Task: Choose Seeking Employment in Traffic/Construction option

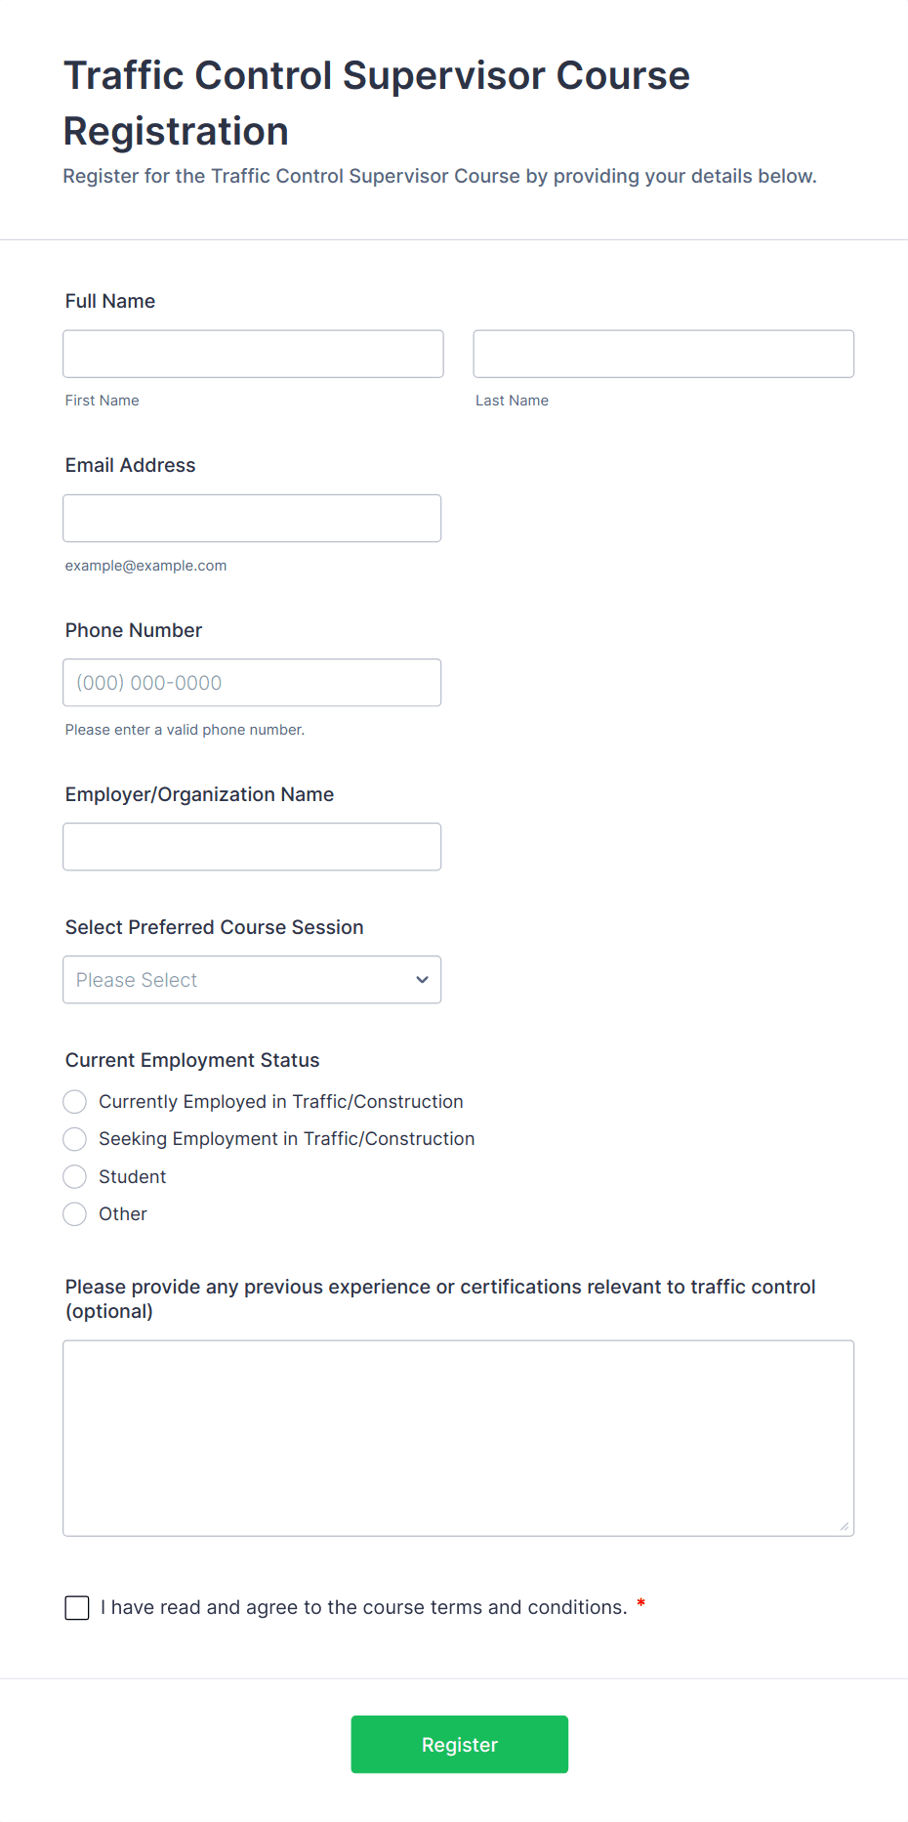Action: (75, 1139)
